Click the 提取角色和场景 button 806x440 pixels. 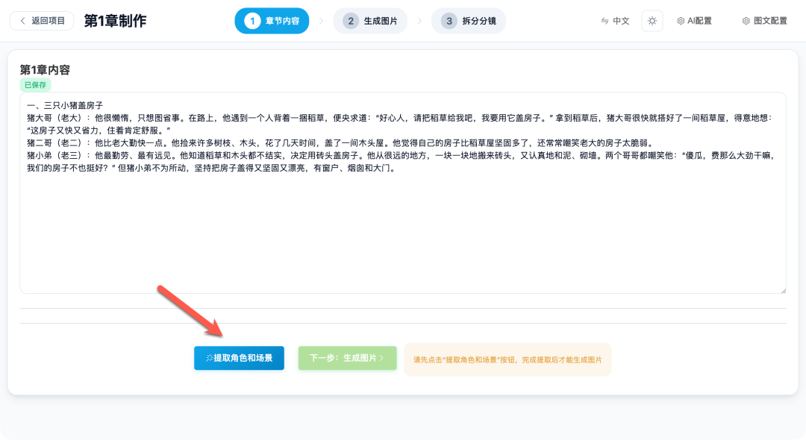239,358
